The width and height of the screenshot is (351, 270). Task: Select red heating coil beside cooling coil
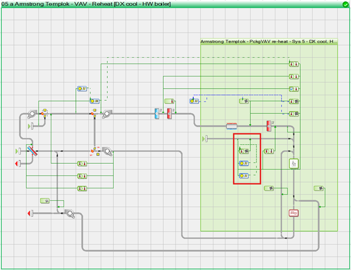click(170, 113)
